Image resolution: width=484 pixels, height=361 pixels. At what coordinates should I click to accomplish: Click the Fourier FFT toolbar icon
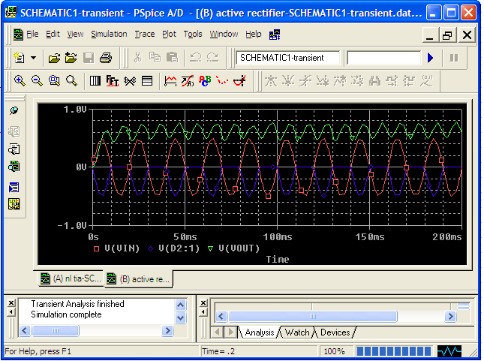(x=113, y=81)
